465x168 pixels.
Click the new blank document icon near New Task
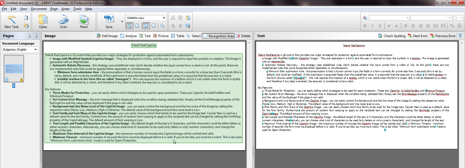(26, 18)
